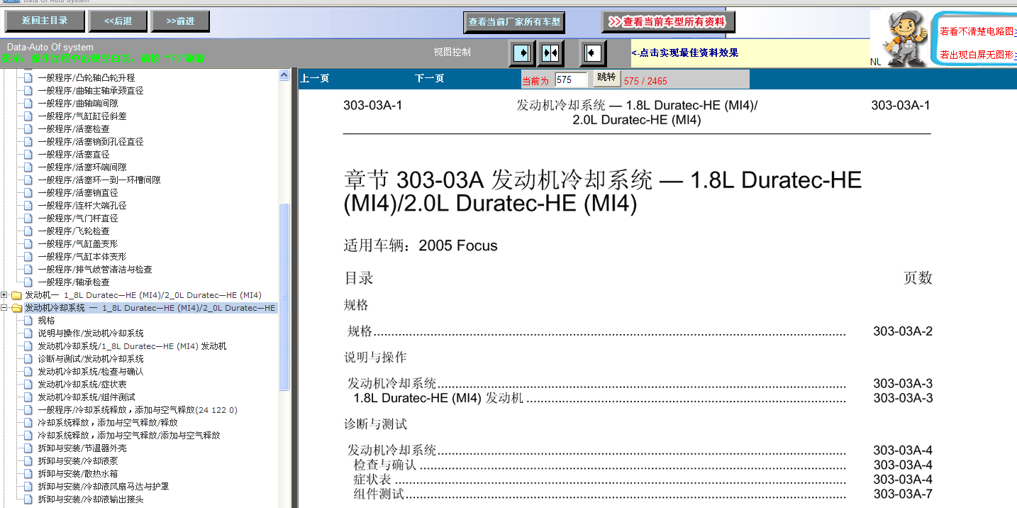This screenshot has height=508, width=1017.
Task: Open tree item 一般程序/气门杆直径
Action: (x=77, y=219)
